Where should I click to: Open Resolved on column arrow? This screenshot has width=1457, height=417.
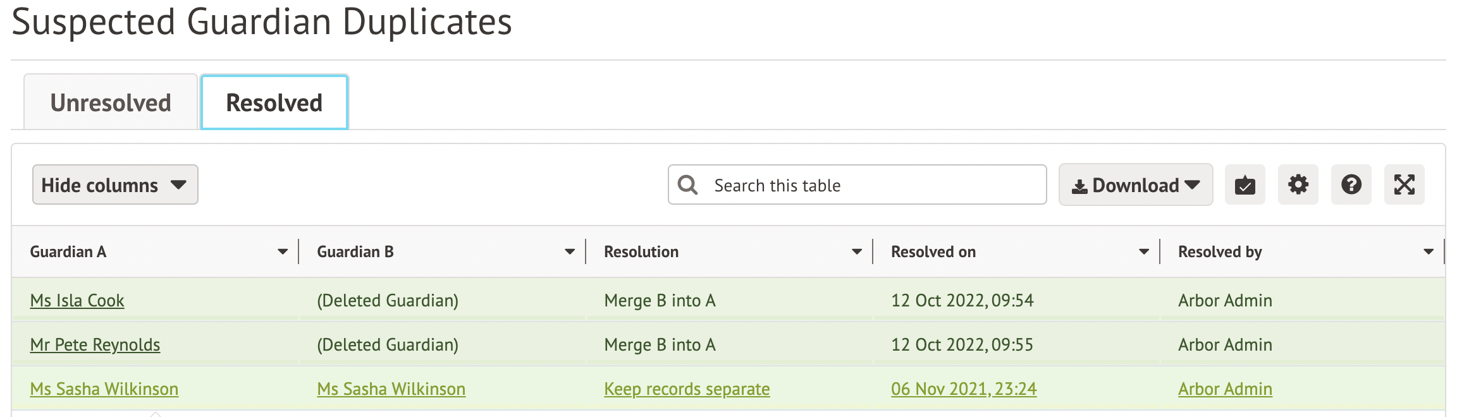1143,252
